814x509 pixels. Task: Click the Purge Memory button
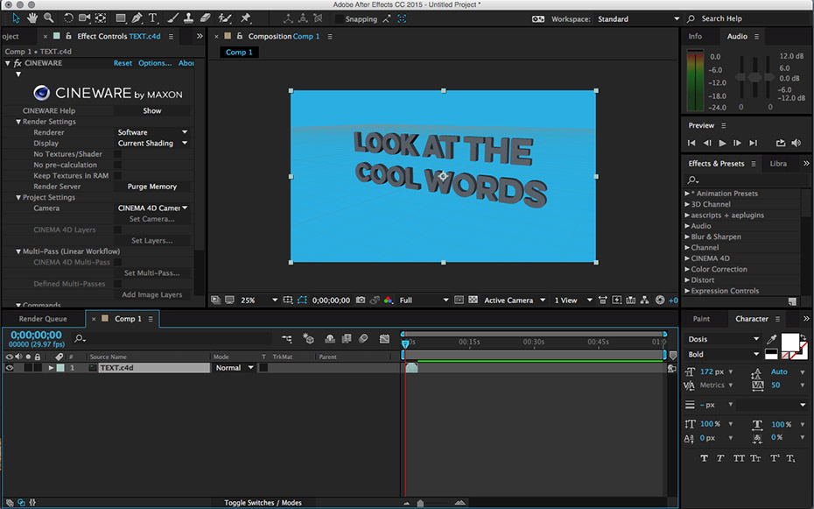click(x=152, y=187)
